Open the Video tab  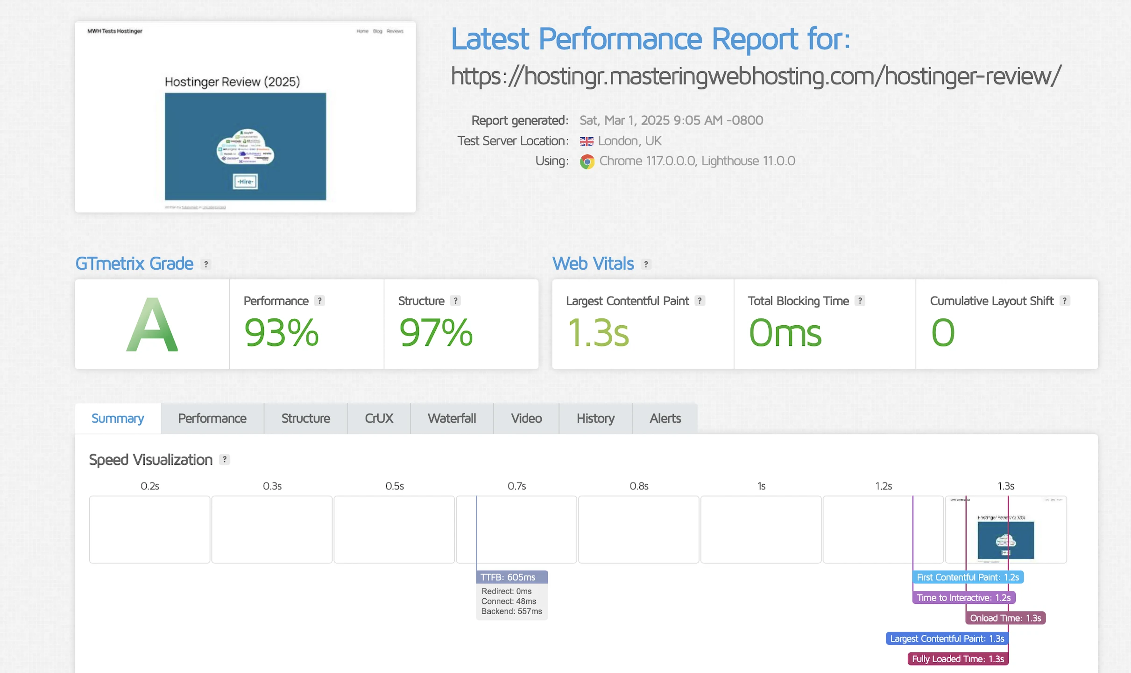(526, 419)
